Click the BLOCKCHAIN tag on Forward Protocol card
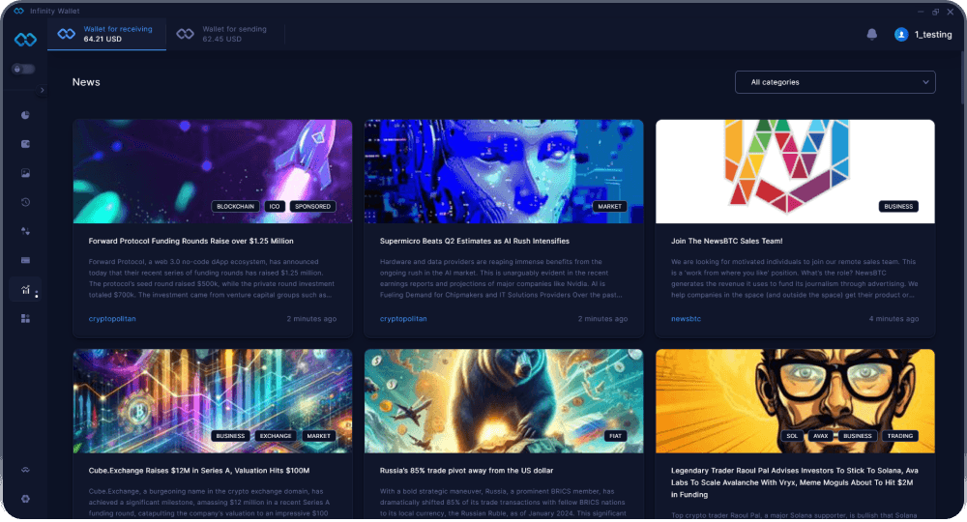 pyautogui.click(x=236, y=207)
